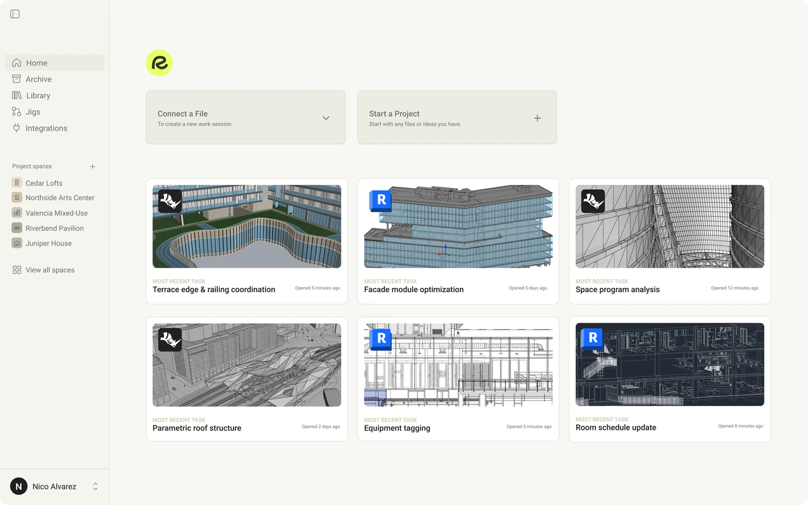Click the Cedar Lofts space icon

click(17, 182)
